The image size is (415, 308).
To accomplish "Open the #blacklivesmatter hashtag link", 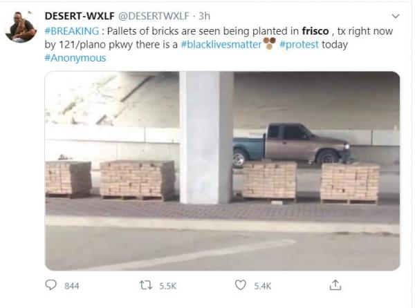I will pyautogui.click(x=221, y=44).
